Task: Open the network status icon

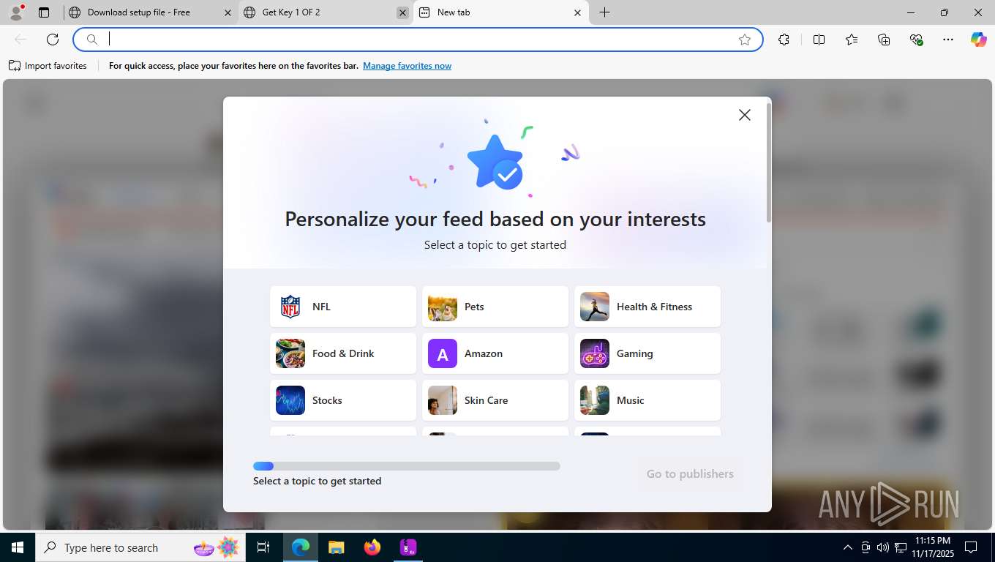Action: [x=901, y=547]
